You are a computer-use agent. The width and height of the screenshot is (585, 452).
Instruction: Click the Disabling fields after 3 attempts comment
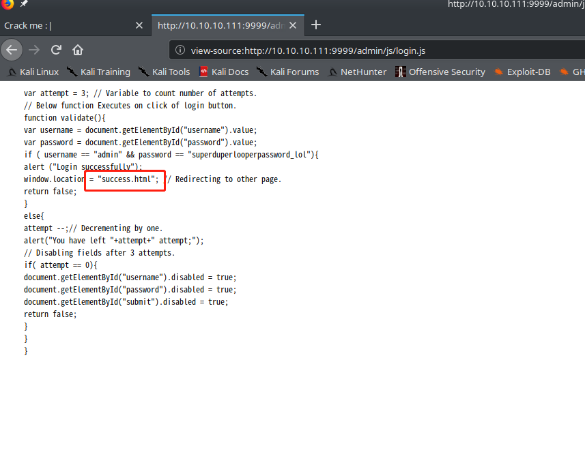99,253
